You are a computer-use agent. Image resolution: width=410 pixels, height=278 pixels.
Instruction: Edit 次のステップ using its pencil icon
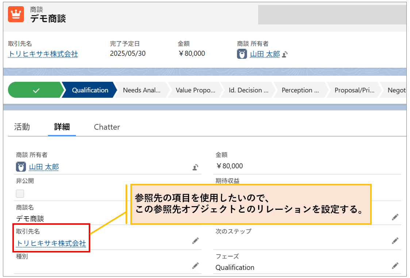point(395,241)
